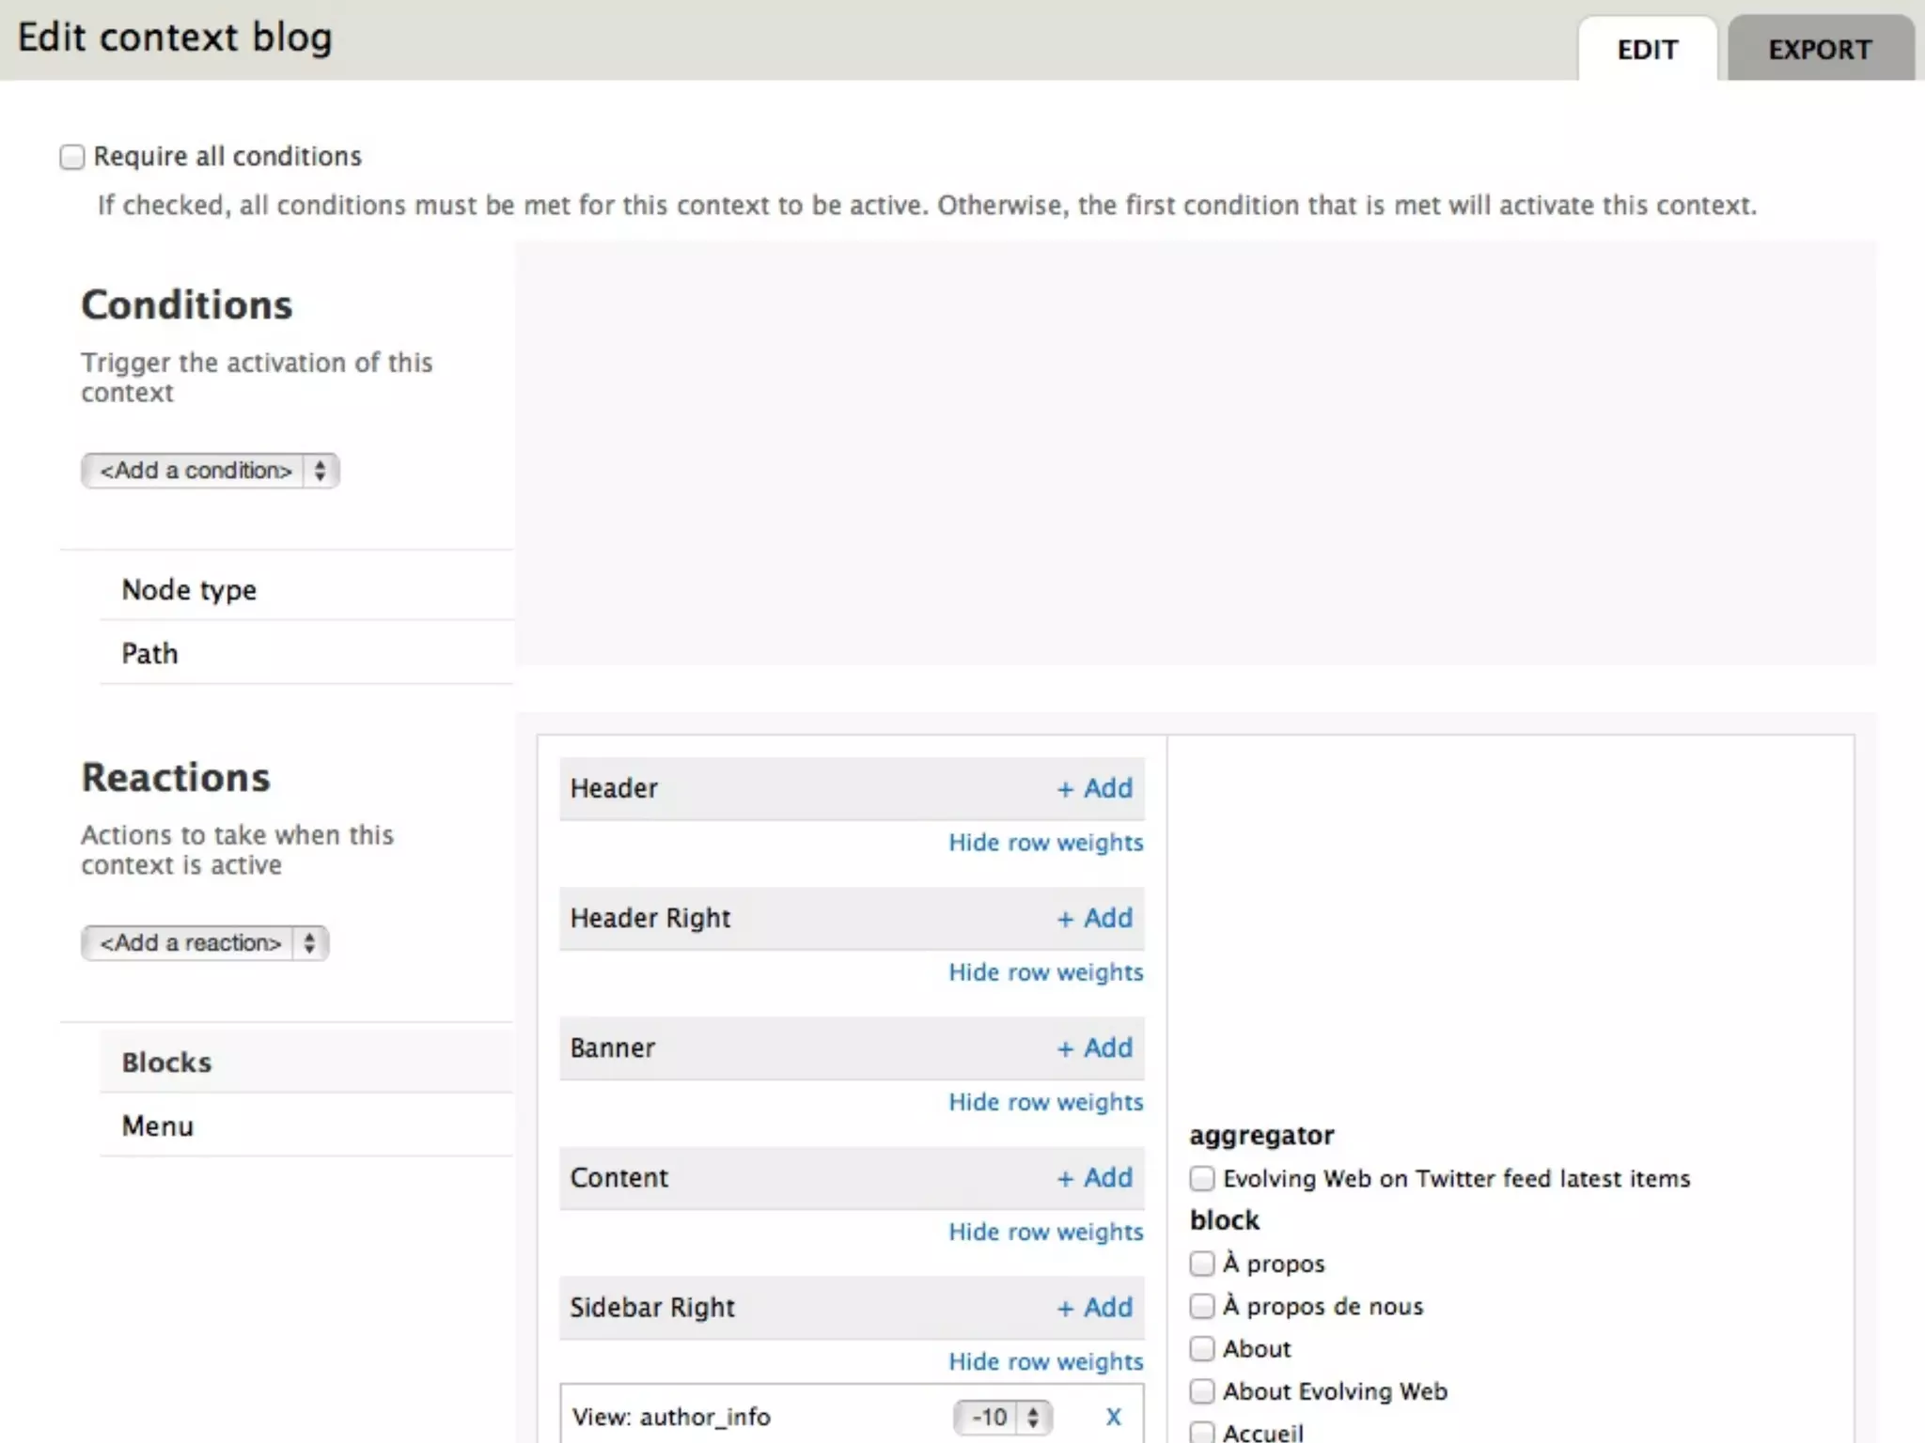Image resolution: width=1925 pixels, height=1443 pixels.
Task: Click the Banner region title
Action: coord(613,1047)
